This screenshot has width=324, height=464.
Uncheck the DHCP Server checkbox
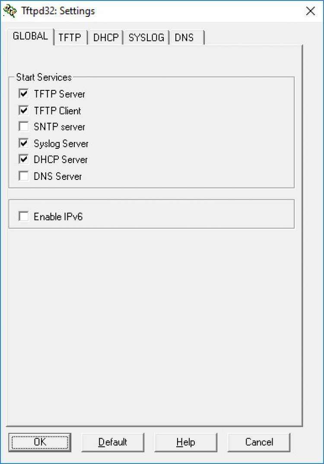(23, 160)
